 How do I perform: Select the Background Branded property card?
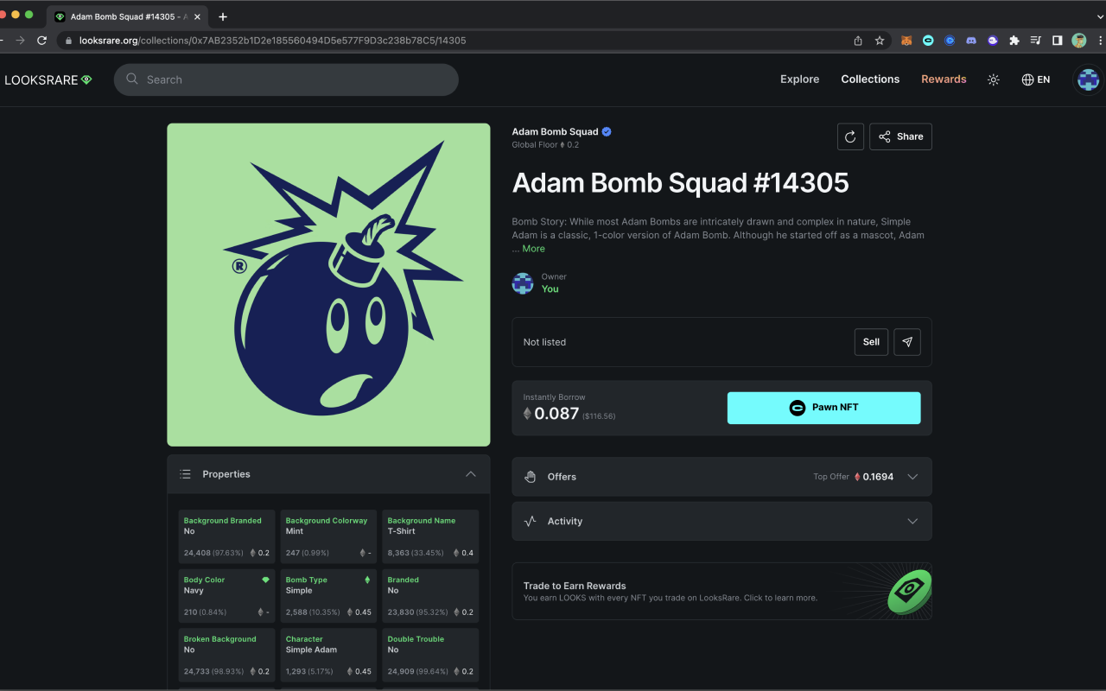point(226,536)
